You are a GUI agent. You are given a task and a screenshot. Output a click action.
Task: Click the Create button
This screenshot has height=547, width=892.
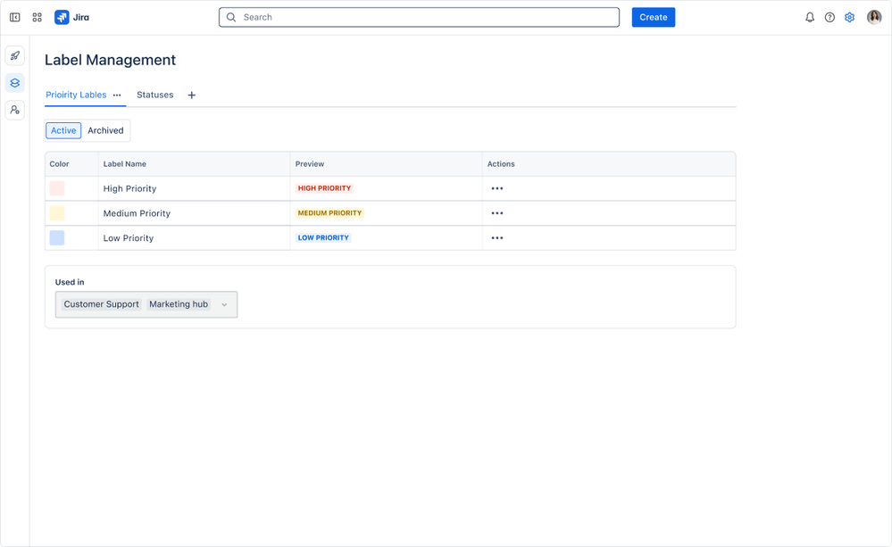point(653,18)
